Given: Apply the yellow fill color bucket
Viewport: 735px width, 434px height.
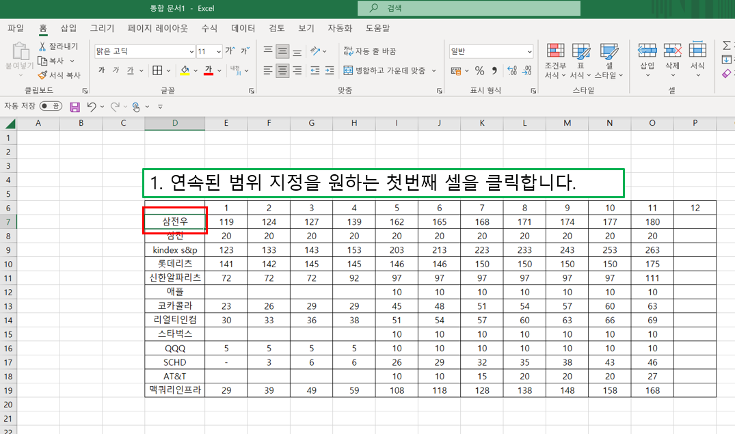Looking at the screenshot, I should (185, 70).
